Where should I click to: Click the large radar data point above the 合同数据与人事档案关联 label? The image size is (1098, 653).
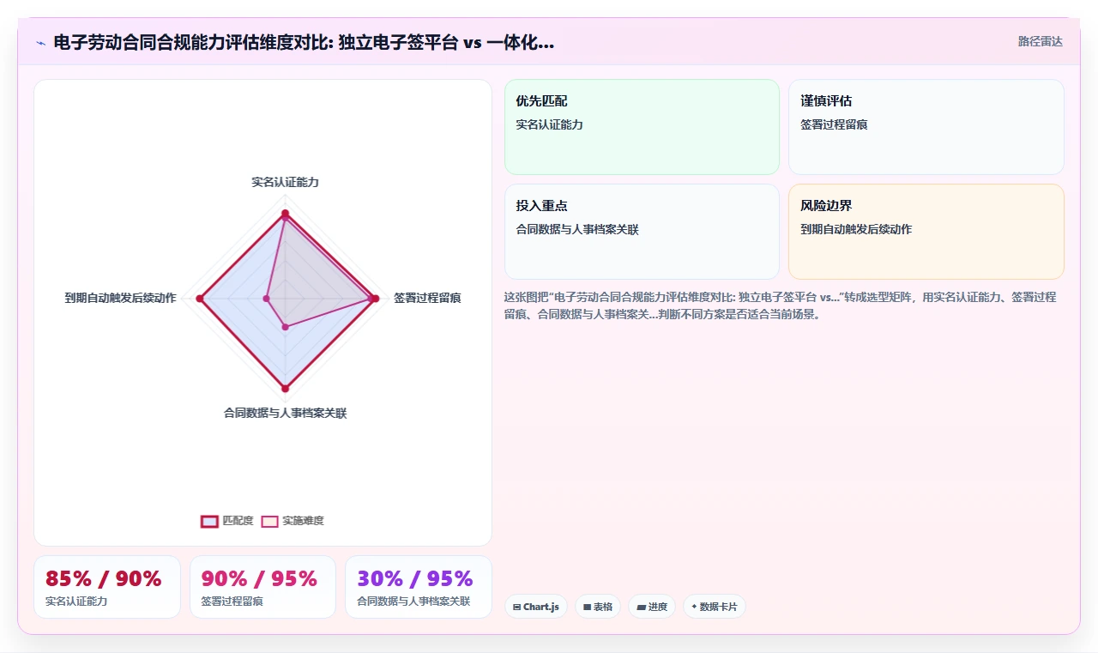coord(285,389)
